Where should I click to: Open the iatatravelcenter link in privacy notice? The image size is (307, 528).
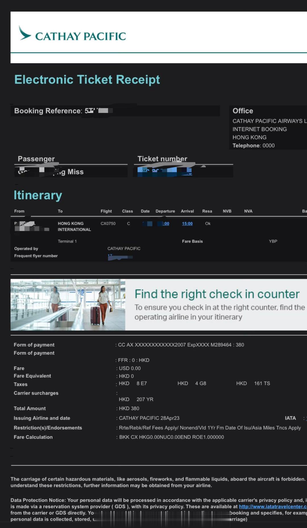273,506
